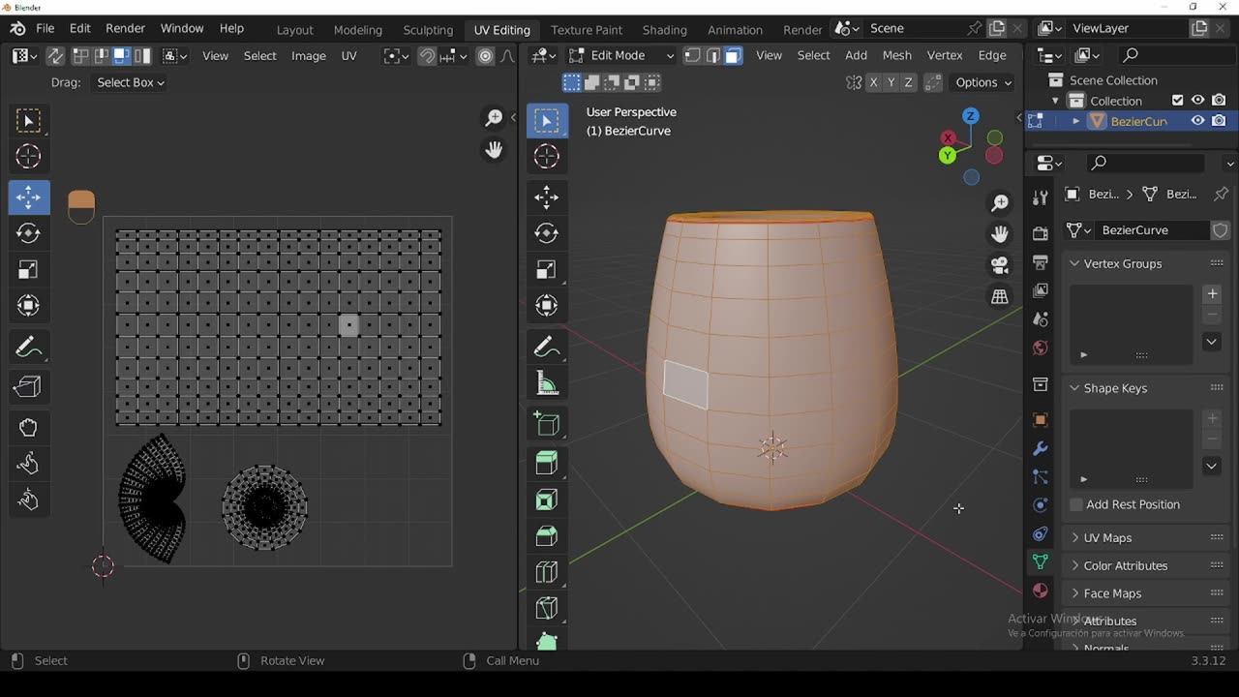Select the Grab tool in UV editor
This screenshot has width=1239, height=697.
[28, 428]
